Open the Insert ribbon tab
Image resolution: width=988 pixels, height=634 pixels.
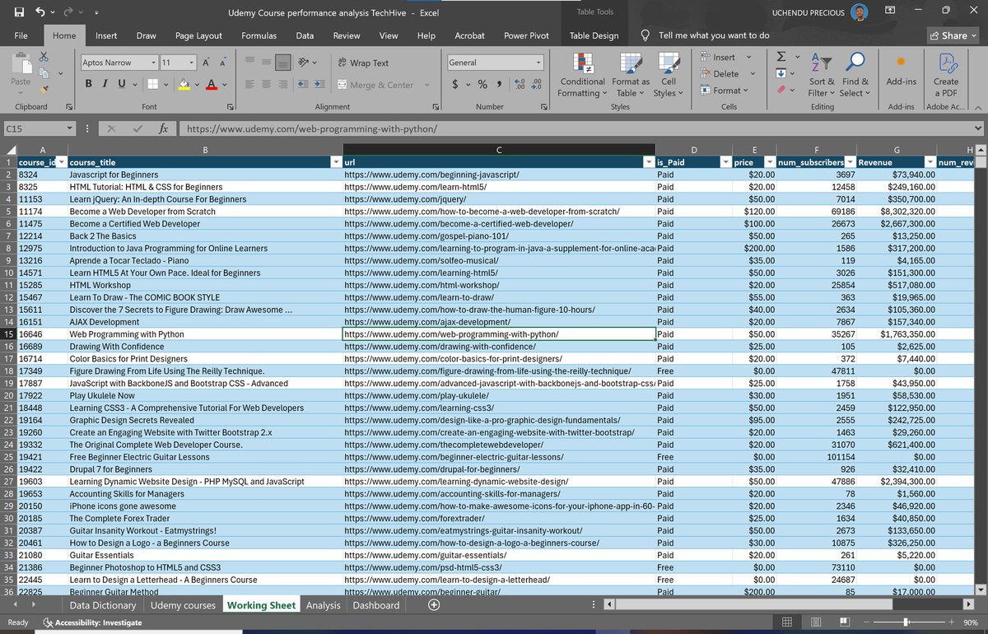point(105,35)
